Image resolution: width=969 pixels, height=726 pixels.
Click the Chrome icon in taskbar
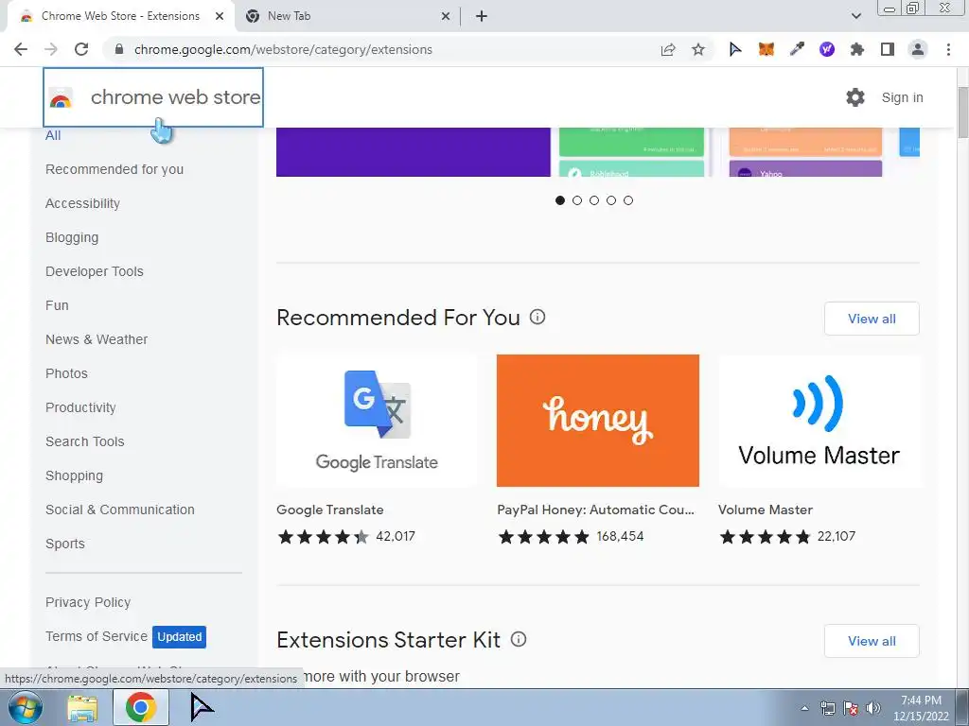140,707
